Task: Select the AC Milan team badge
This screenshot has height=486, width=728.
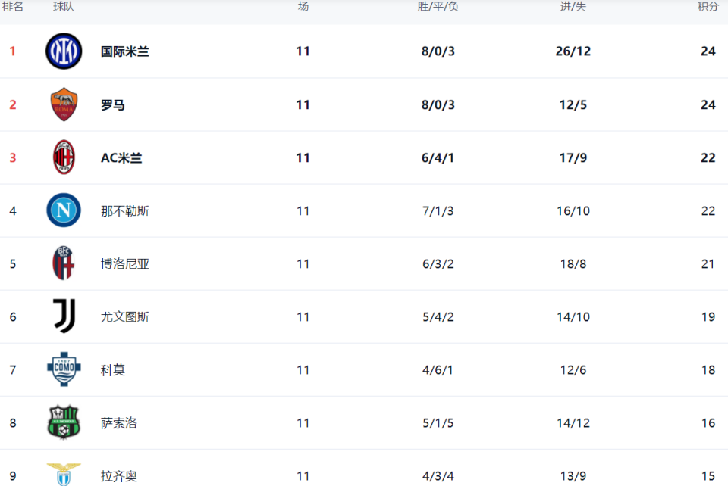Action: [64, 157]
